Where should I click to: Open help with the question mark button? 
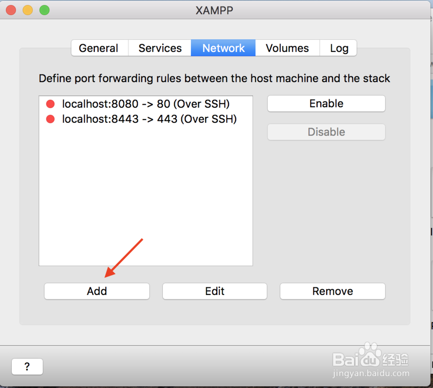click(27, 366)
